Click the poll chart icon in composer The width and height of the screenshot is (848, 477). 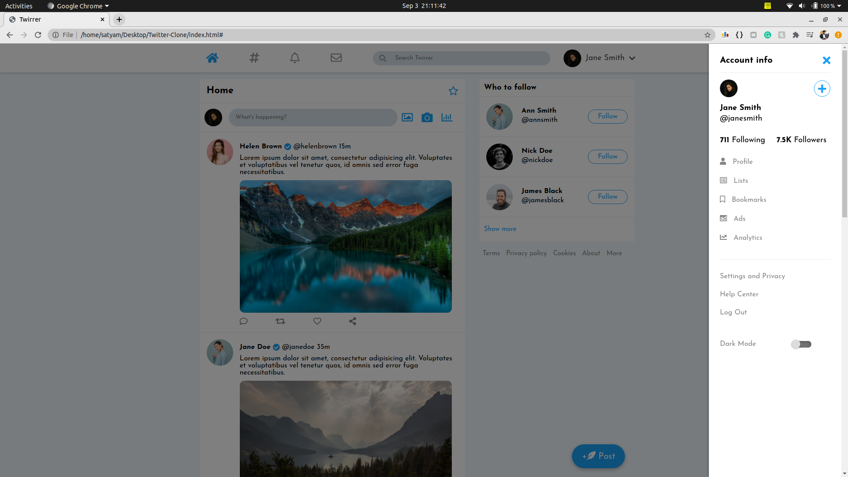[x=447, y=117]
